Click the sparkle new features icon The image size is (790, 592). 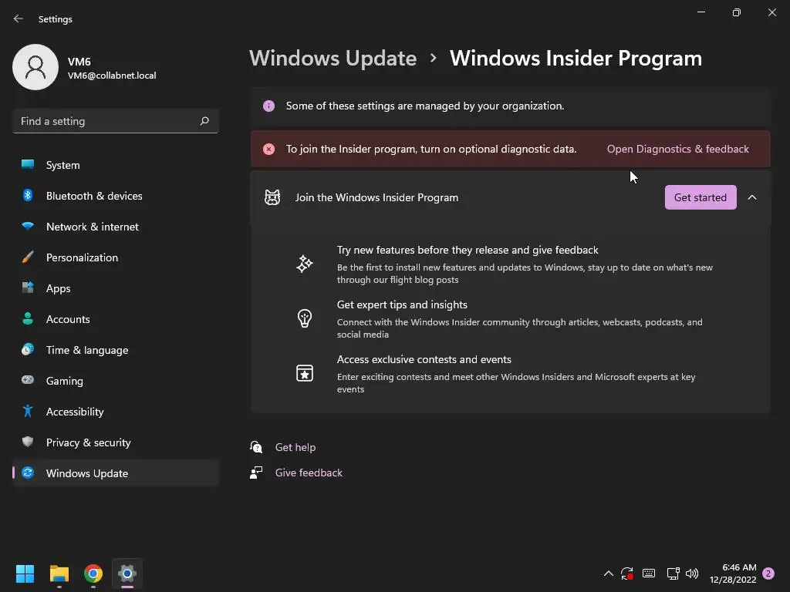click(x=304, y=264)
